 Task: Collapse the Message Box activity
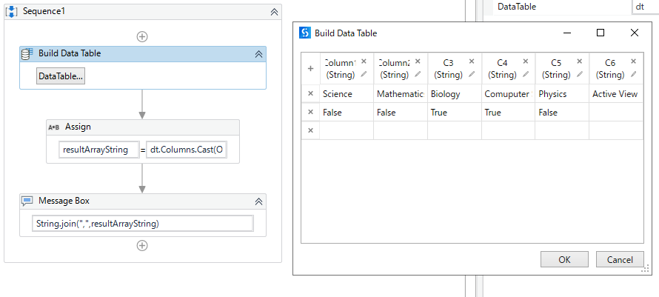[x=258, y=201]
